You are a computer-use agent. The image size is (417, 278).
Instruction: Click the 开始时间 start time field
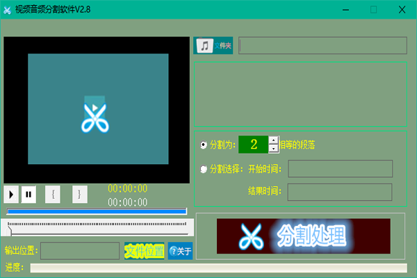pos(340,169)
